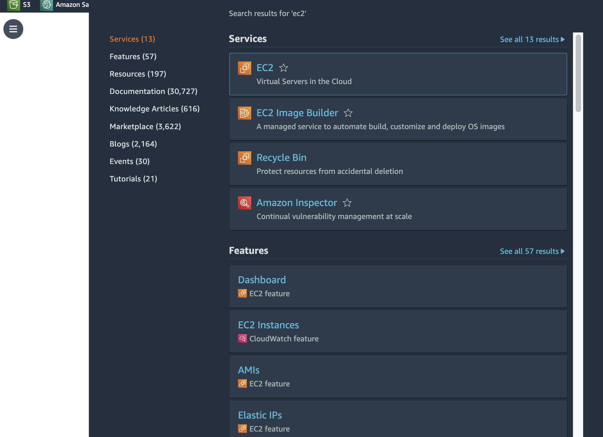Click the Recycle Bin service icon
Image resolution: width=603 pixels, height=437 pixels.
point(244,158)
